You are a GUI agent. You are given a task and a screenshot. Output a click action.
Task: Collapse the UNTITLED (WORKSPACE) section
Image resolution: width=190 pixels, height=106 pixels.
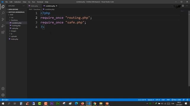[16, 12]
